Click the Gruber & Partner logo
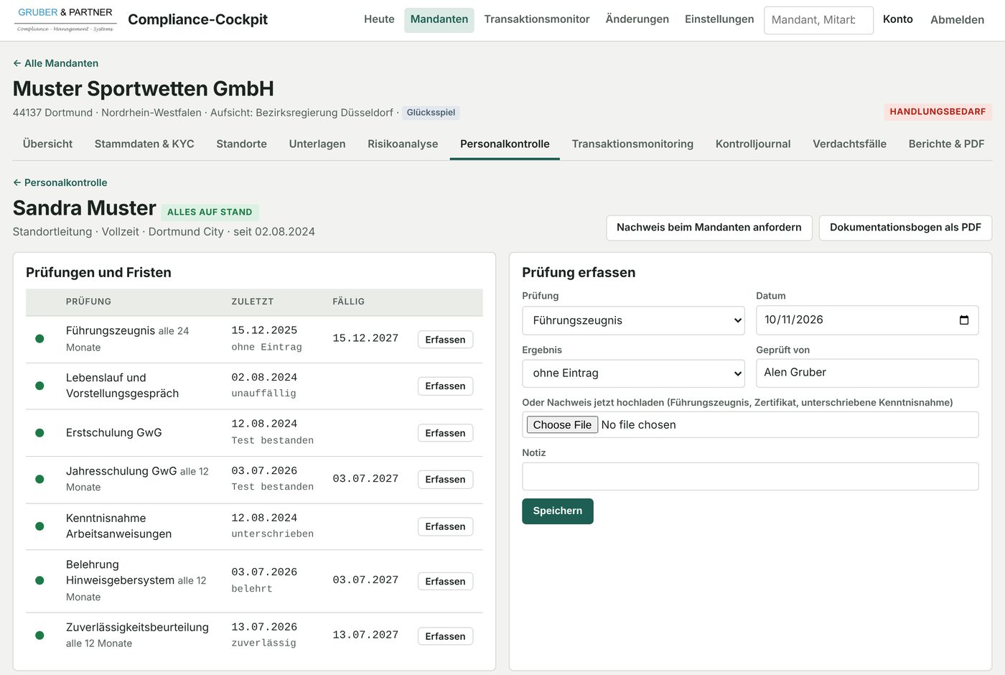Viewport: 1005px width, 675px height. [65, 19]
